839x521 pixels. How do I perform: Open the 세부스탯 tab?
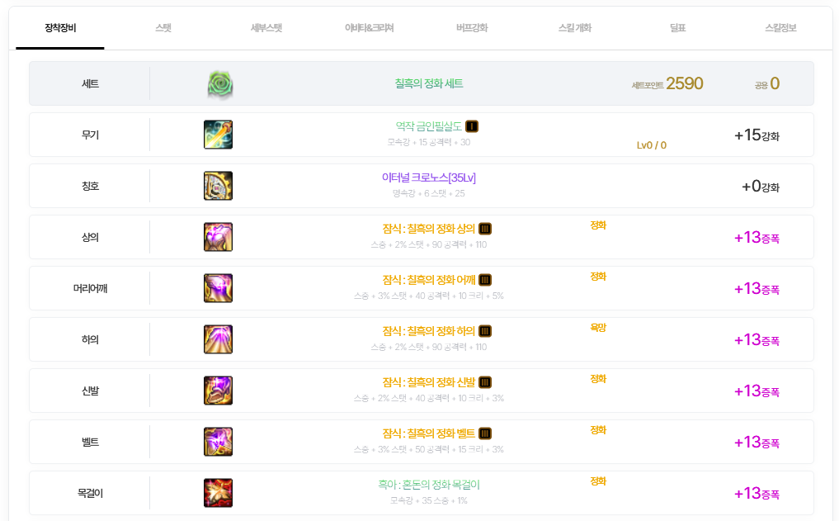tap(266, 28)
